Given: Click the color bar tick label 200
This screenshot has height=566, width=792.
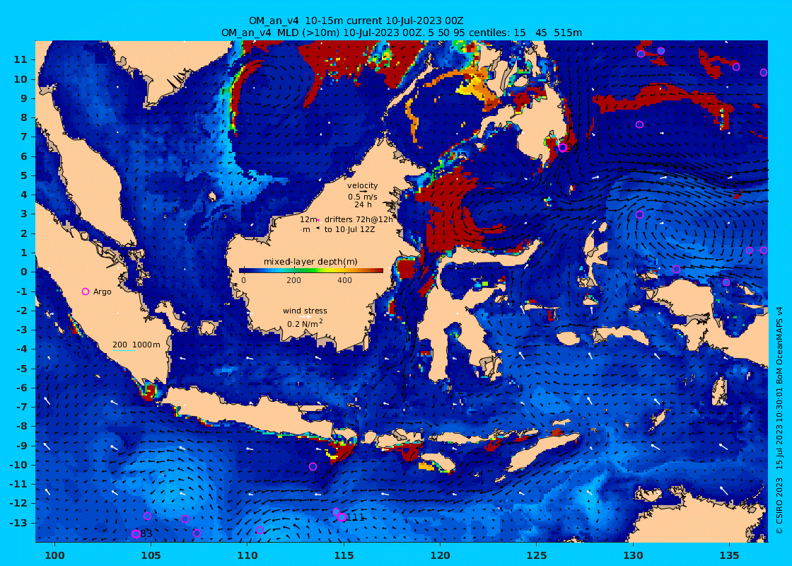Looking at the screenshot, I should click(x=293, y=280).
